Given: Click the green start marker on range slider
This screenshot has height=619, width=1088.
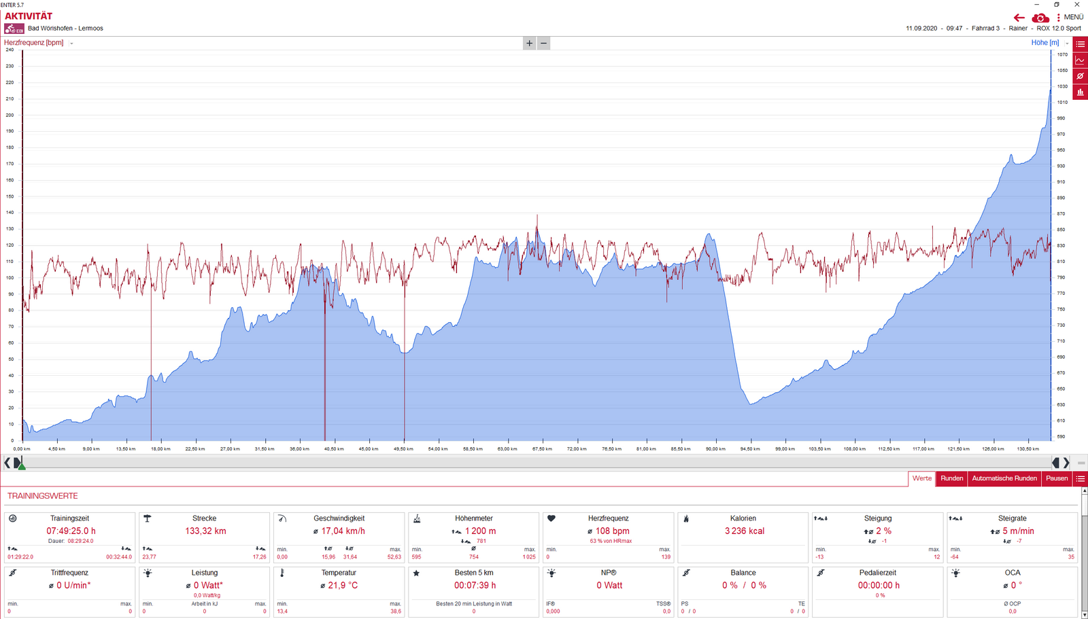Looking at the screenshot, I should pyautogui.click(x=22, y=465).
